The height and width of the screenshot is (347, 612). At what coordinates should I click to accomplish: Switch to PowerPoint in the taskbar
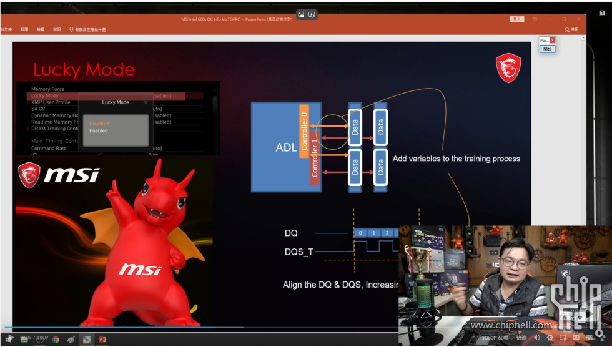point(102,340)
